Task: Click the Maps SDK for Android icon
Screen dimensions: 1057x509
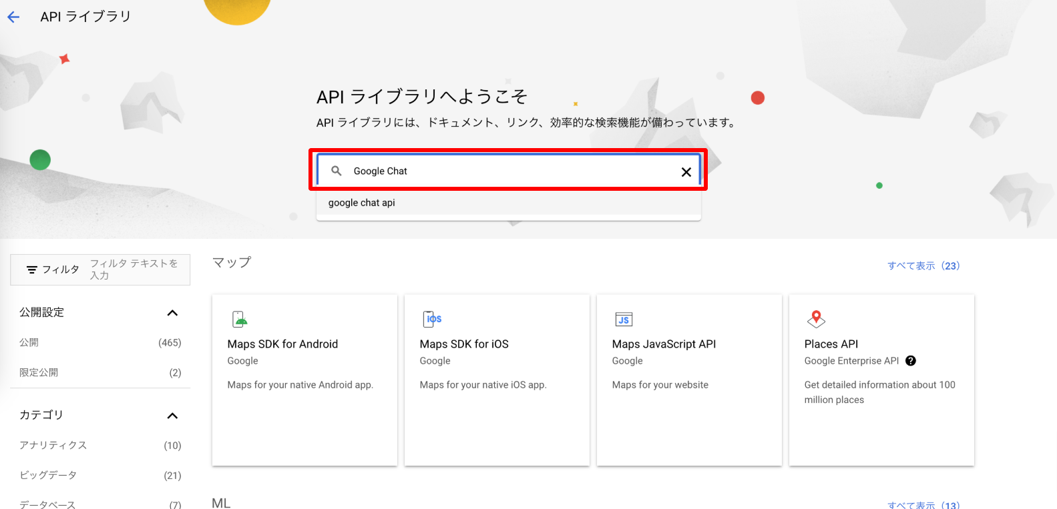Action: coord(240,320)
